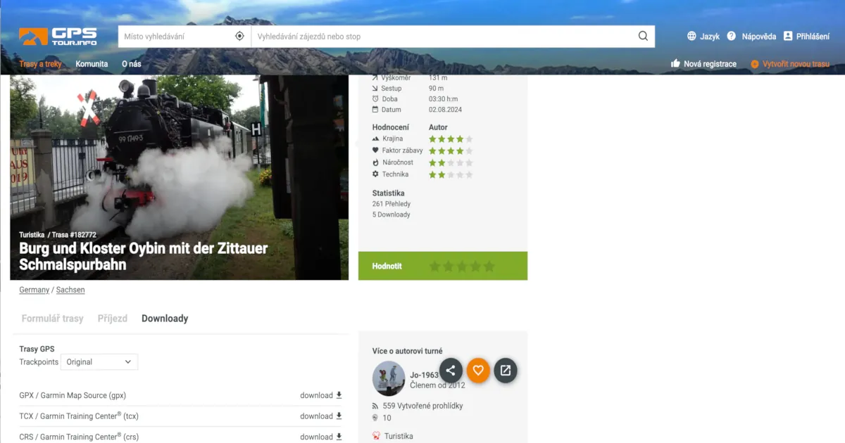Follow the Sachsen breadcrumb link
Screen dimensions: 845x443
tap(70, 290)
